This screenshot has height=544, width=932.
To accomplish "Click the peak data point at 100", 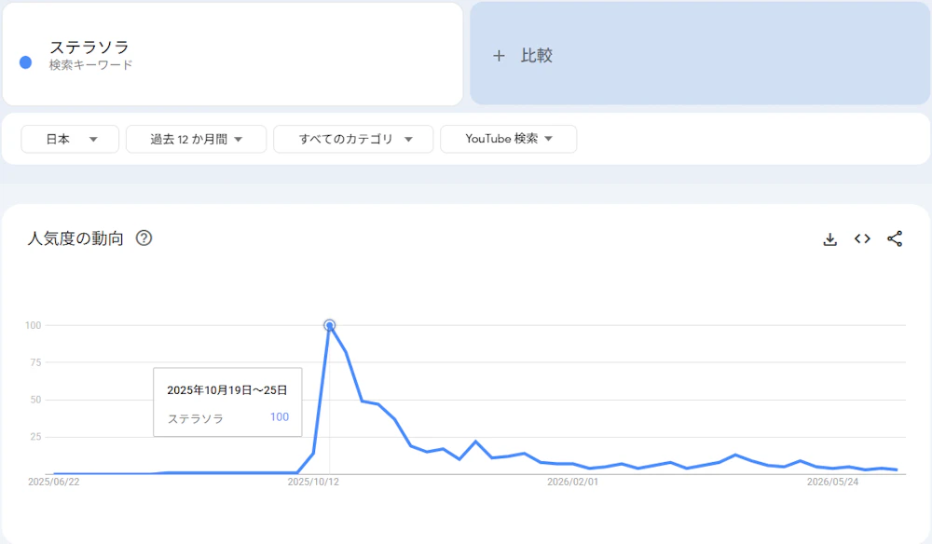I will pos(329,325).
